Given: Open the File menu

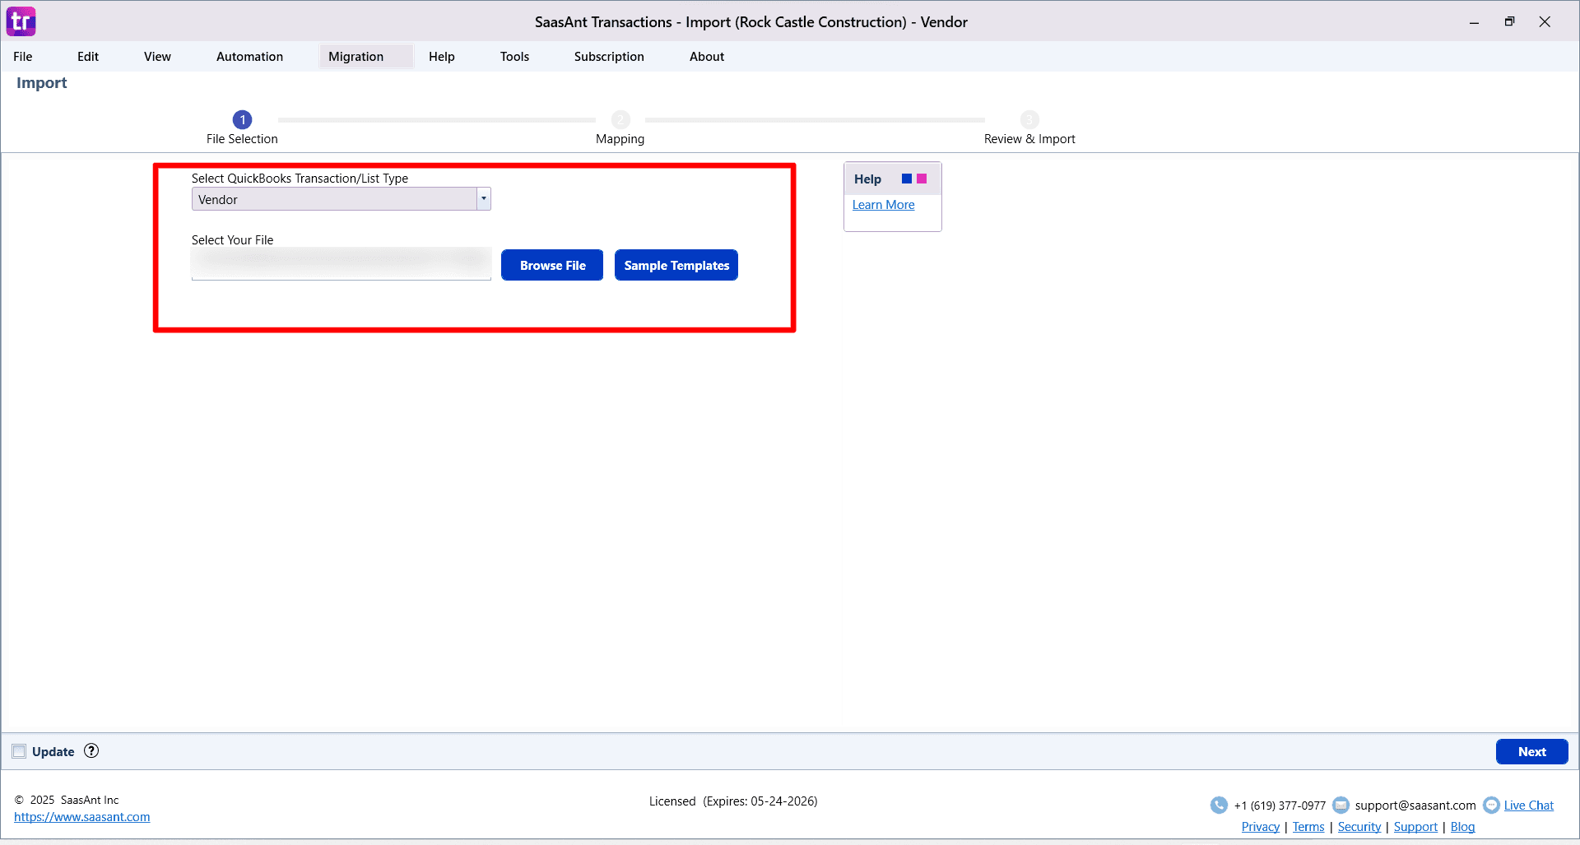Looking at the screenshot, I should tap(23, 56).
